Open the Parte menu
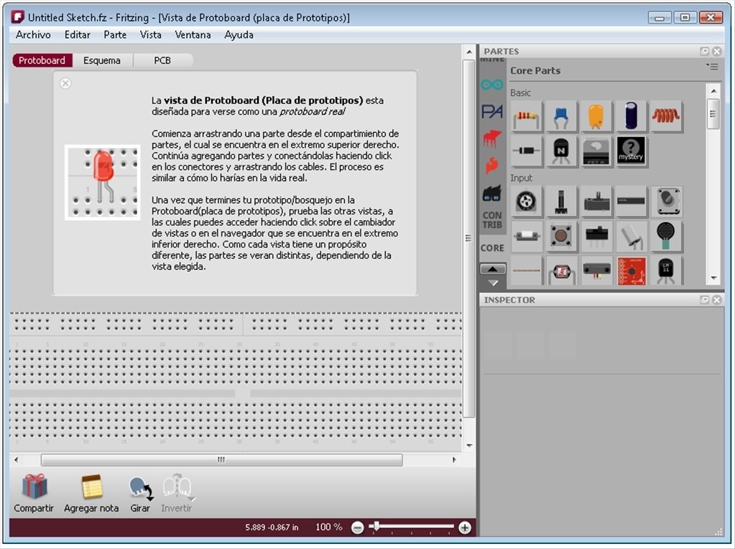The width and height of the screenshot is (735, 549). click(x=115, y=34)
